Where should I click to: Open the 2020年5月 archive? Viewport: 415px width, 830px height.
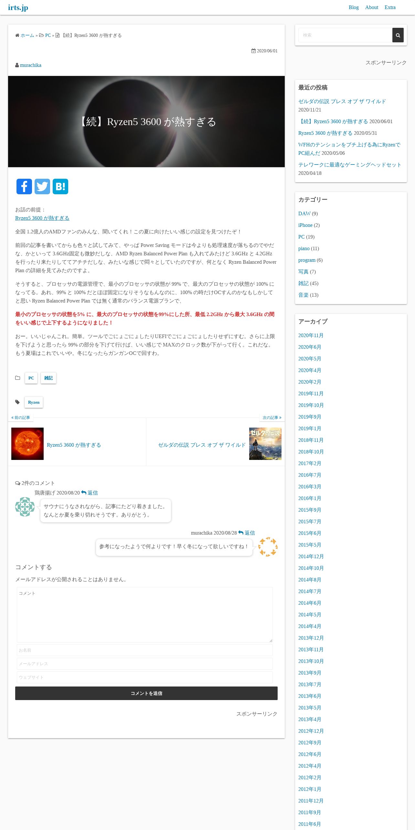click(x=310, y=359)
